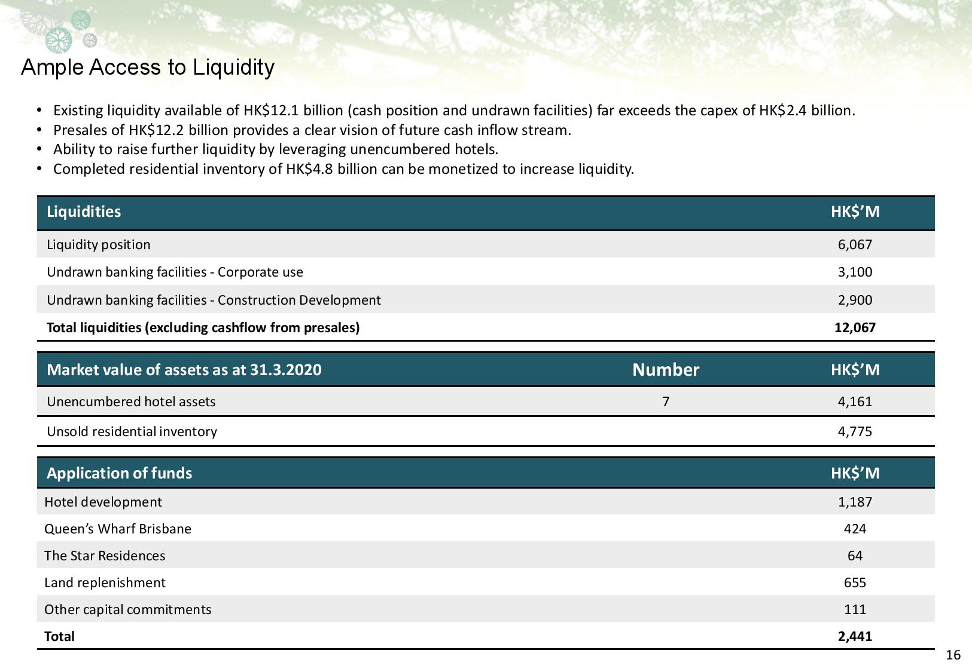This screenshot has height=672, width=972.
Task: Click the hotel count 7
Action: (x=666, y=401)
